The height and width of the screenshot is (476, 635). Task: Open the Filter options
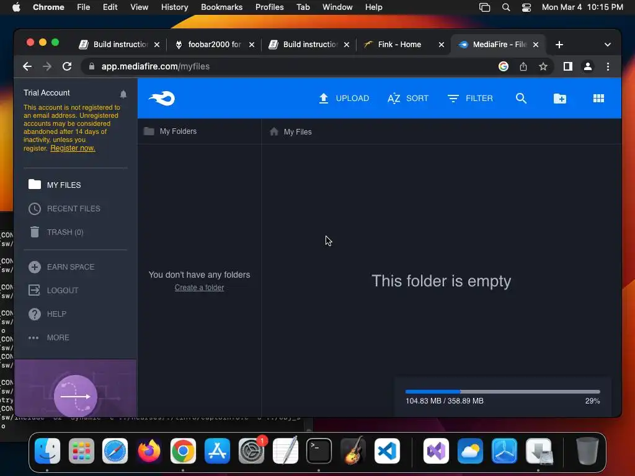pyautogui.click(x=470, y=99)
